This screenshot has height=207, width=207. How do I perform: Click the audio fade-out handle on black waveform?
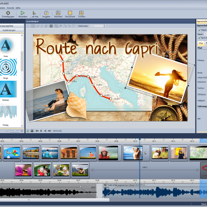(x=80, y=186)
